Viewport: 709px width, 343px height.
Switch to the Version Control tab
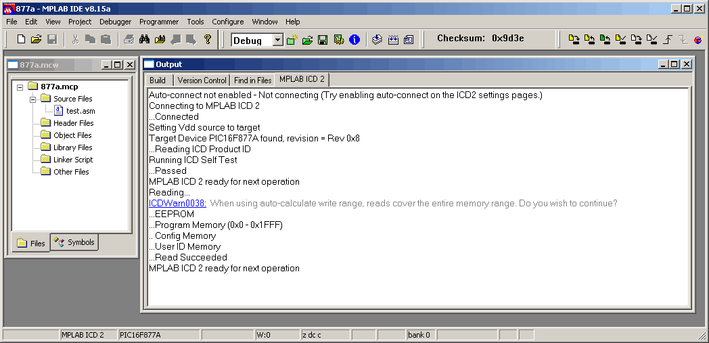pyautogui.click(x=202, y=81)
